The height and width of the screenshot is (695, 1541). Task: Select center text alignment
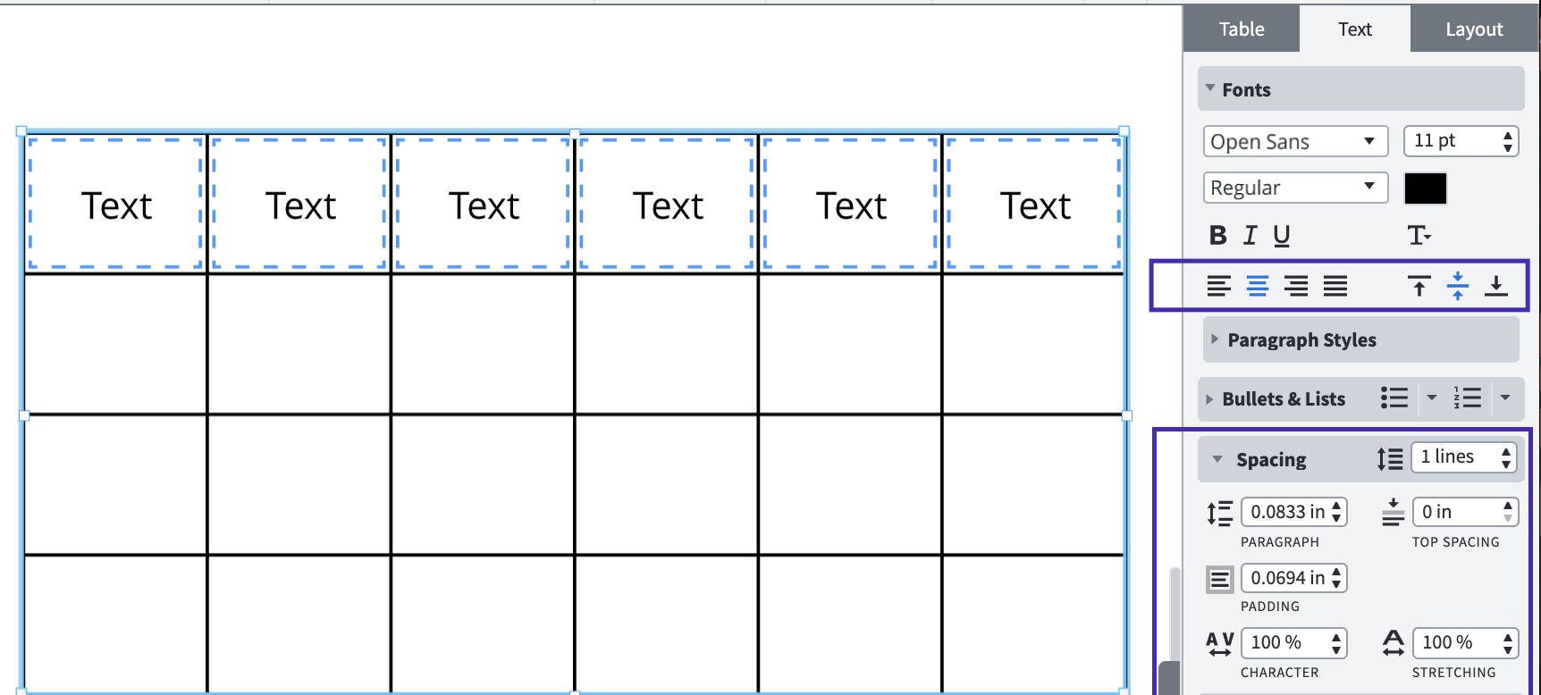1257,286
